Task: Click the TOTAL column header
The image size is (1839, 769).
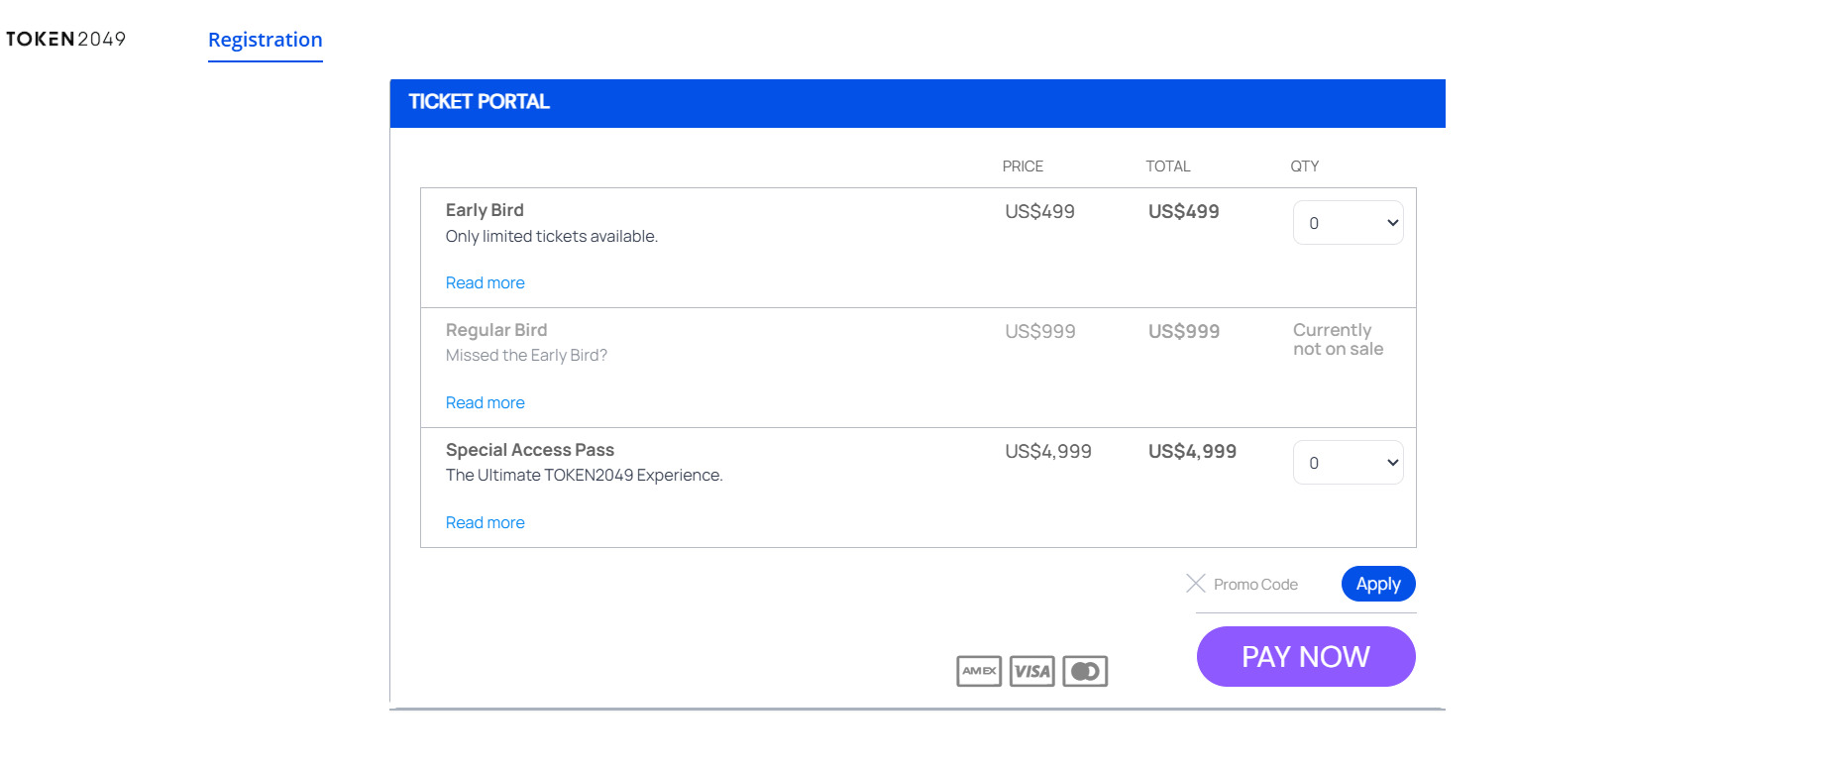Action: point(1168,166)
